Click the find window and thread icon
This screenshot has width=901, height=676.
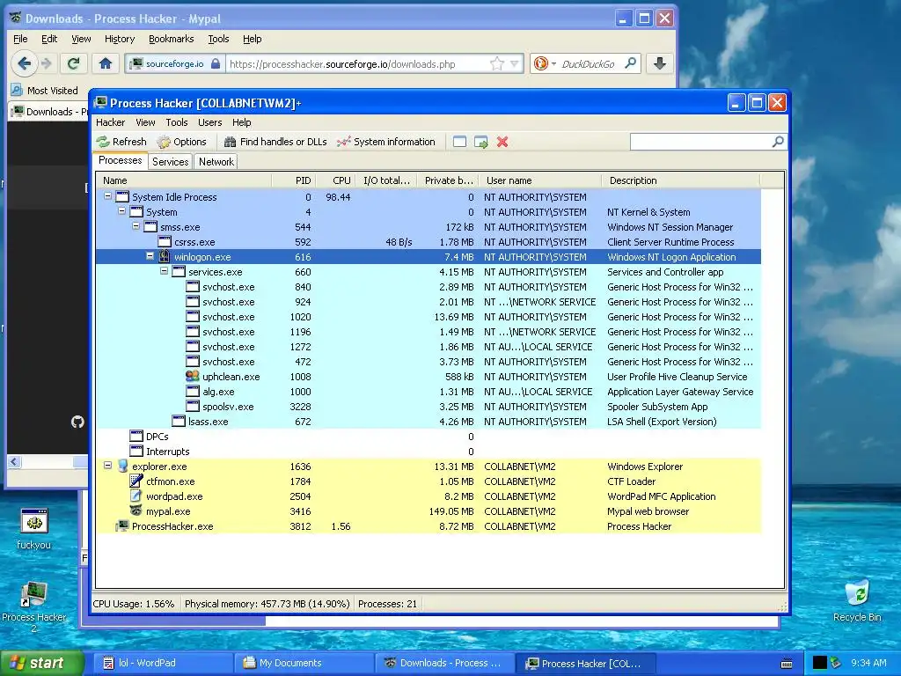click(x=481, y=142)
